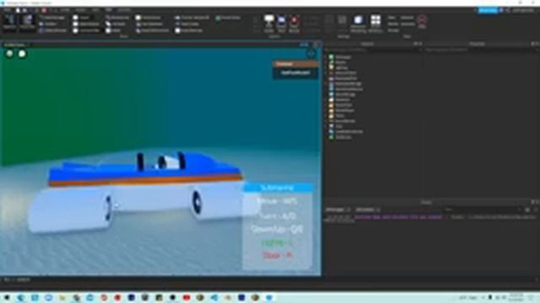540x303 pixels.
Task: Select the red Door - R text
Action: pyautogui.click(x=278, y=255)
